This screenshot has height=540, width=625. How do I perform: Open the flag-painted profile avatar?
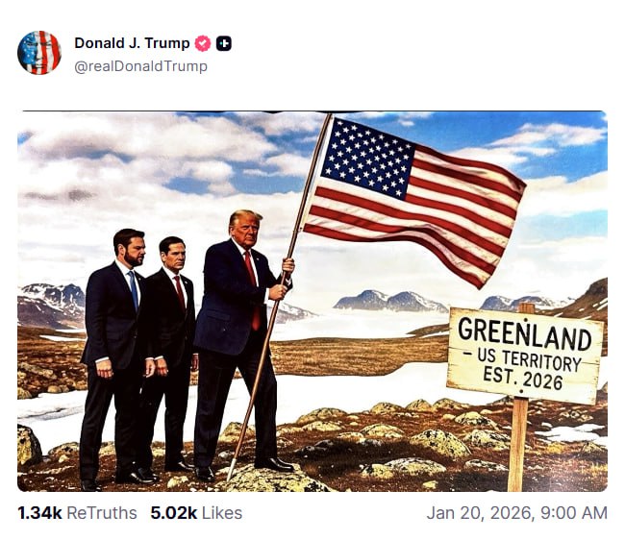39,53
